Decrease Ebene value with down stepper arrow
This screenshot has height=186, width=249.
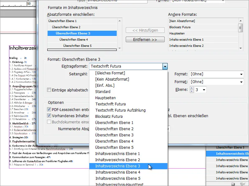point(192,91)
